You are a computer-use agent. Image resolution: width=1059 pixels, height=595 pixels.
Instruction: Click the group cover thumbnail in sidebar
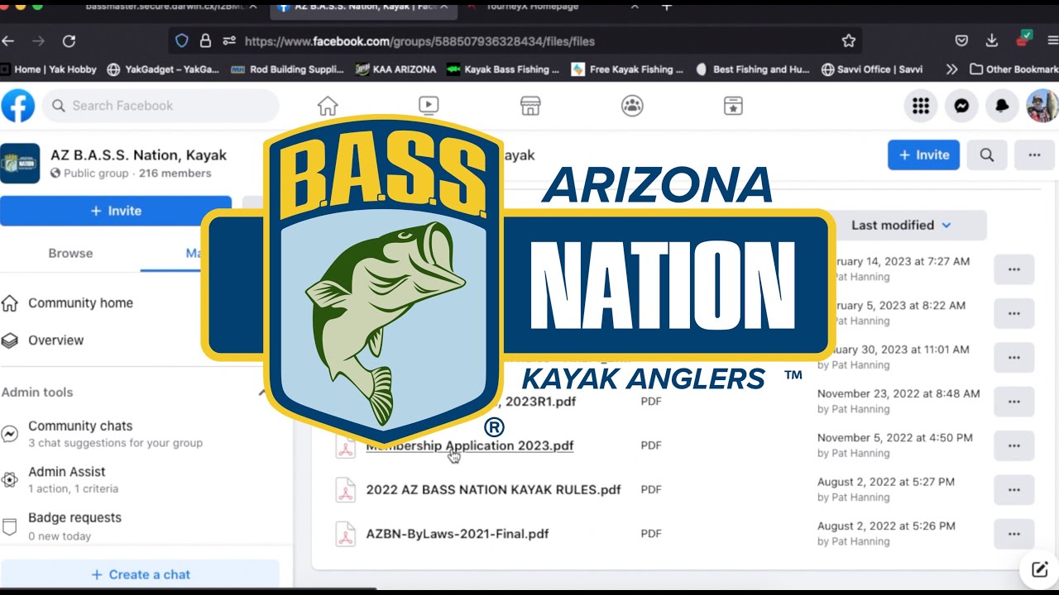[x=20, y=163]
